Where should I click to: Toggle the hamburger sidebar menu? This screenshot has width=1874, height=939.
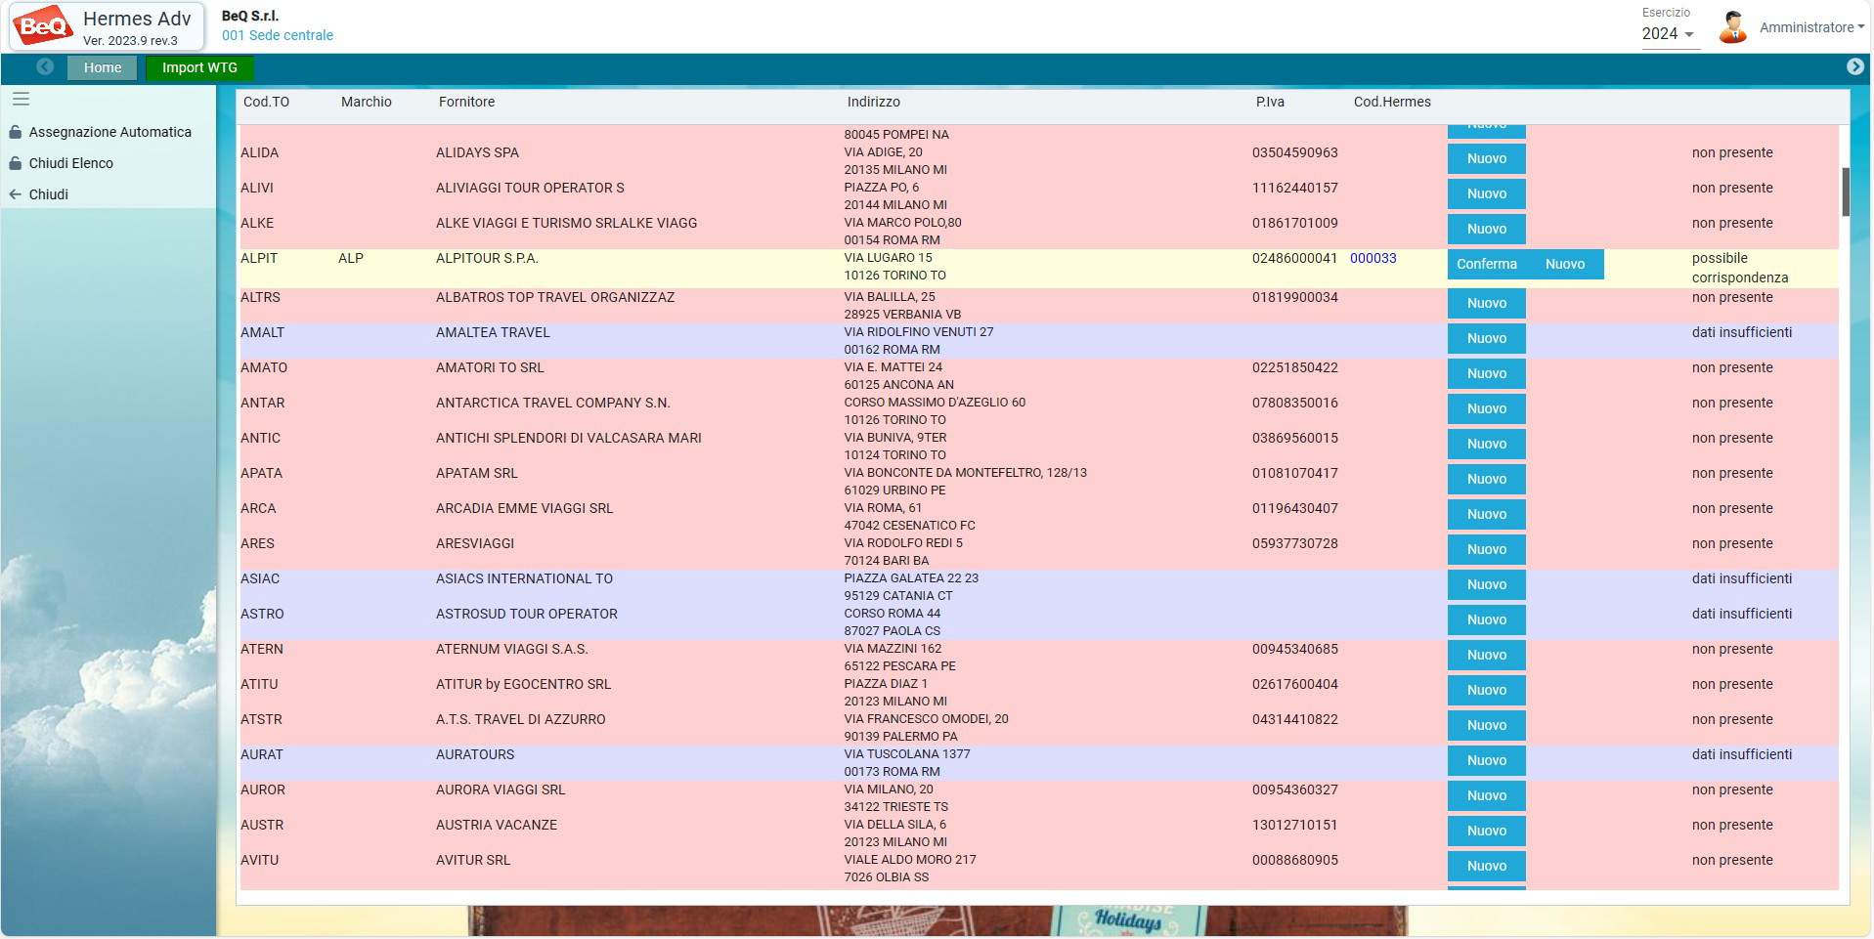click(x=21, y=99)
